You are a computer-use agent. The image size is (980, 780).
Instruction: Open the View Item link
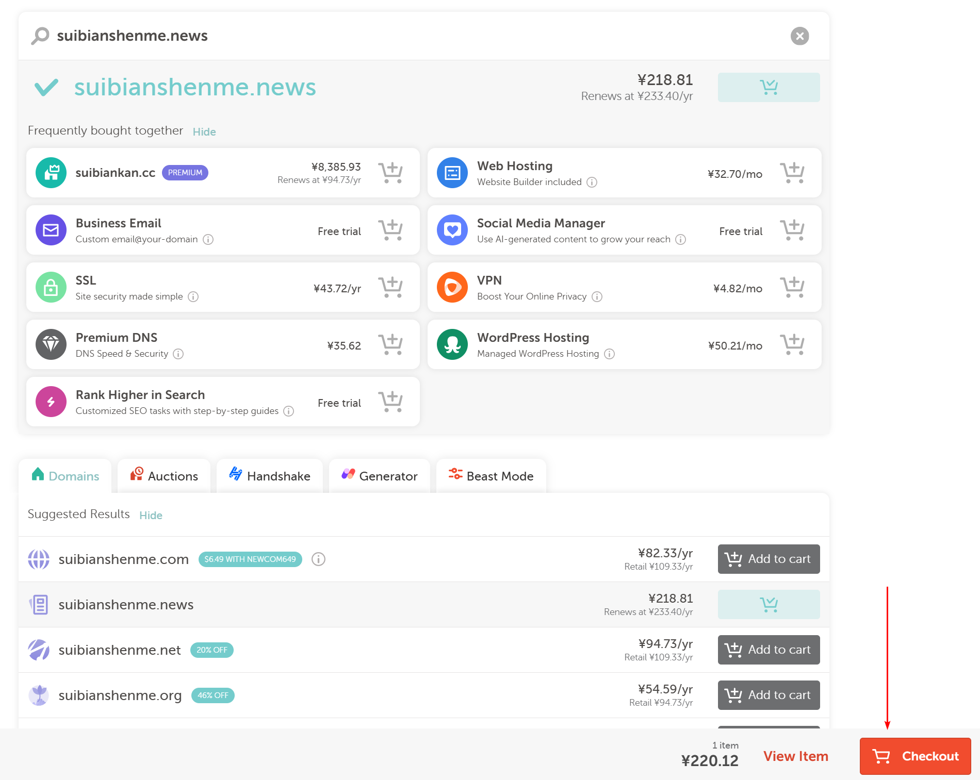click(795, 756)
